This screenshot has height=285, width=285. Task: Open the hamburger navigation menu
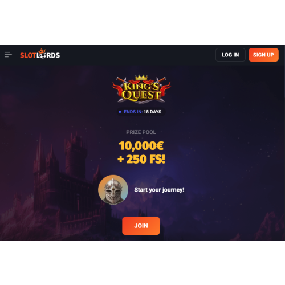8,55
